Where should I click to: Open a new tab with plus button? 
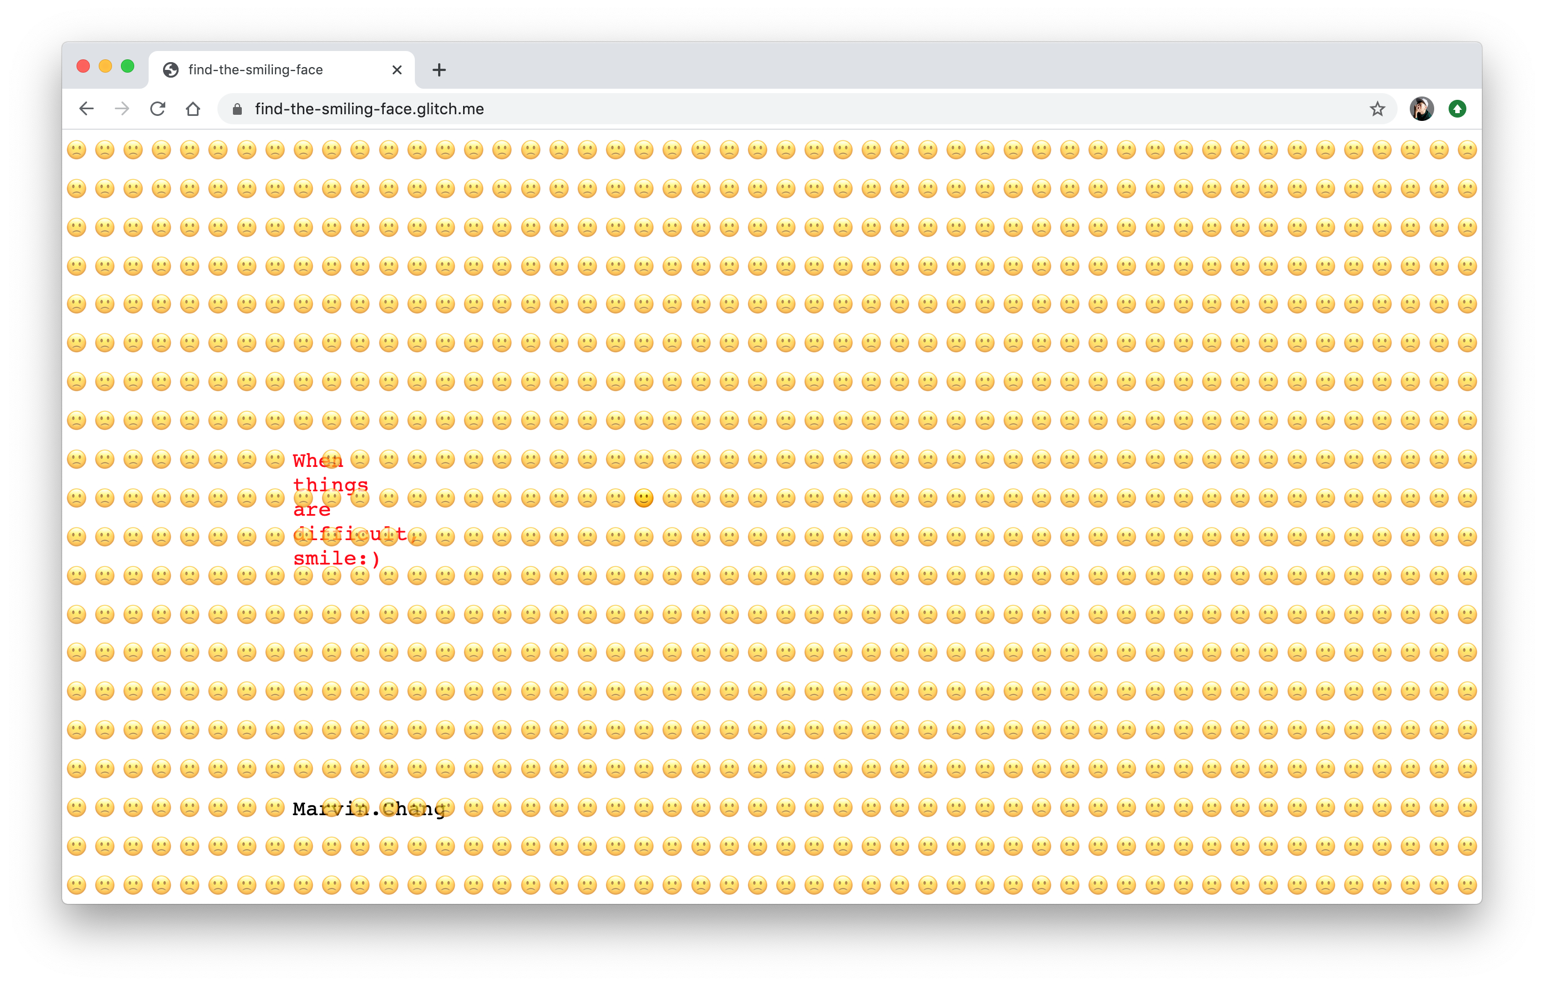439,70
